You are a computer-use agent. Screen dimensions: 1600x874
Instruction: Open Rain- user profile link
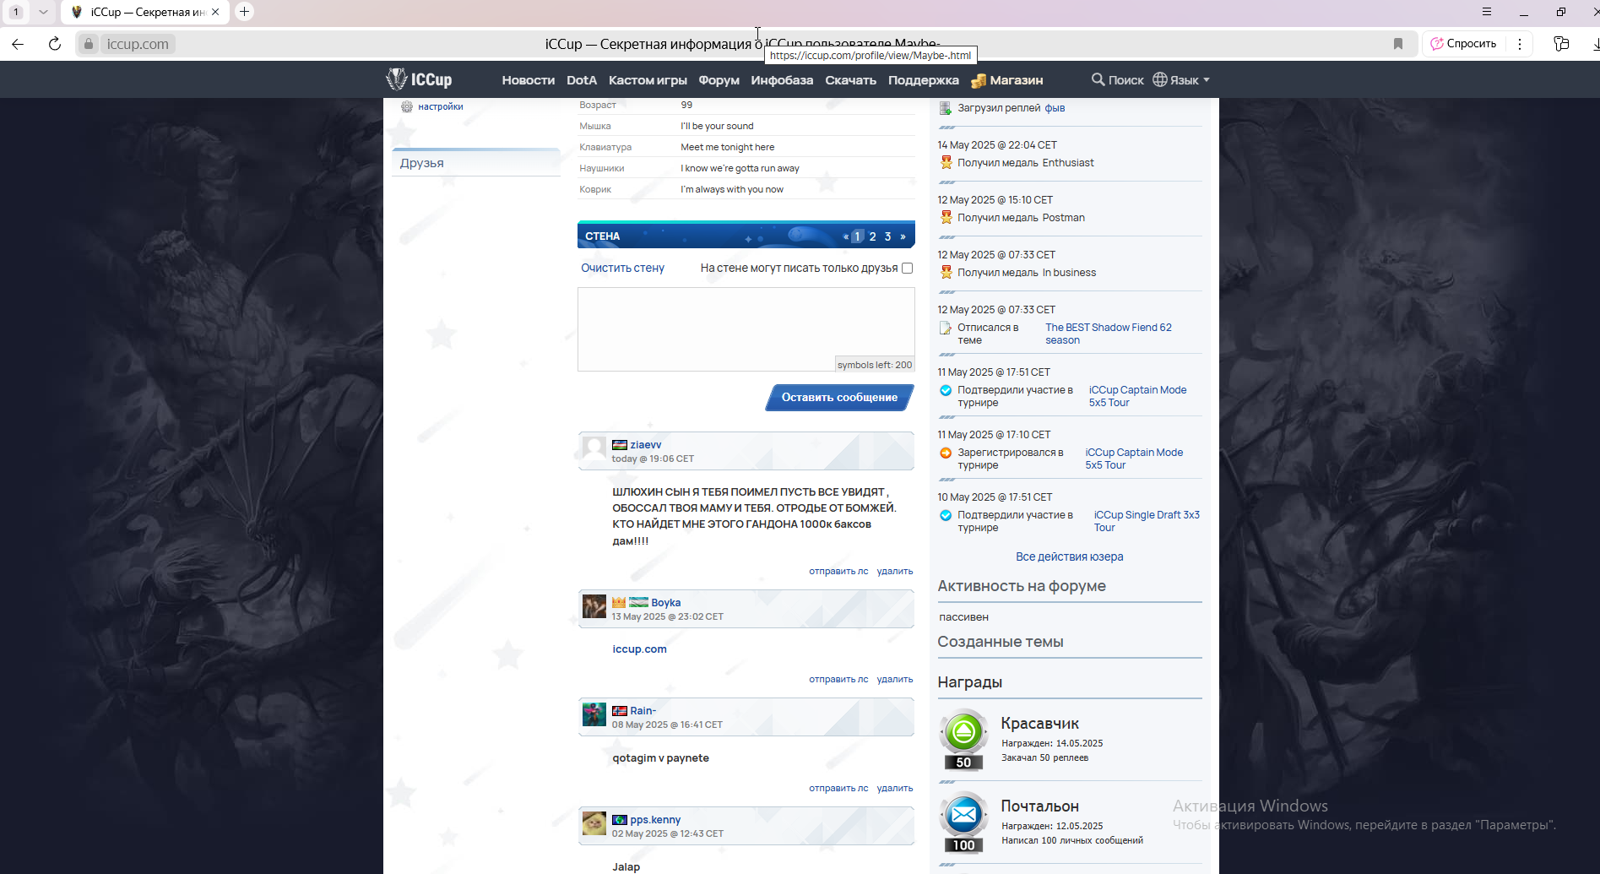643,711
